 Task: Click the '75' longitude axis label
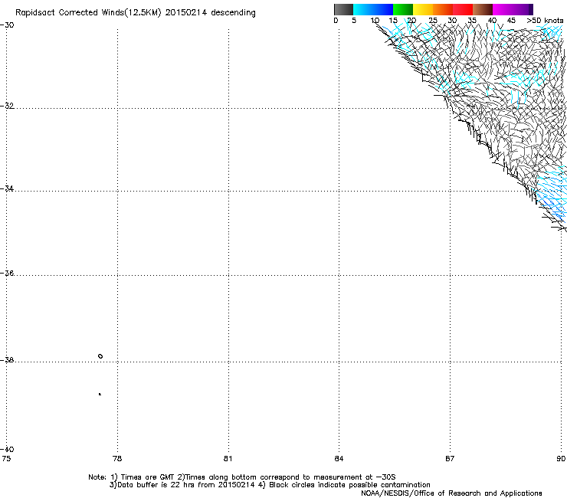(x=6, y=459)
